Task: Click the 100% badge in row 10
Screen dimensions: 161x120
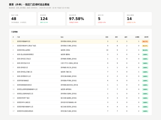Action: click(x=145, y=81)
